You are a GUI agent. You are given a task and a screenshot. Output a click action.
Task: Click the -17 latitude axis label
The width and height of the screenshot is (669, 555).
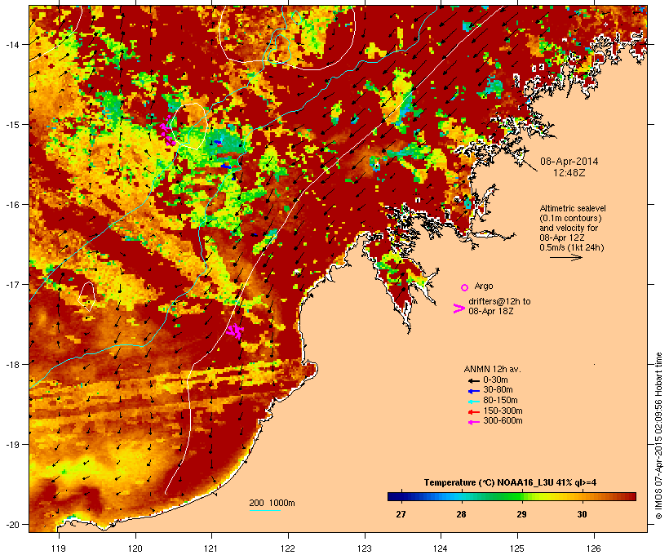[x=12, y=284]
